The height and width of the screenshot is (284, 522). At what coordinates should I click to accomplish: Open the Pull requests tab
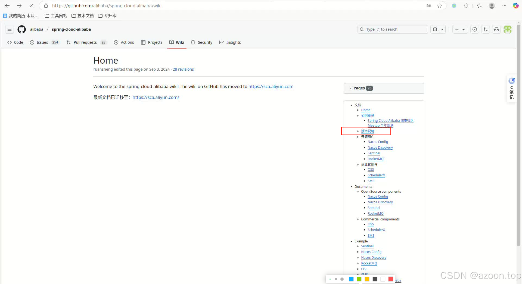point(87,42)
